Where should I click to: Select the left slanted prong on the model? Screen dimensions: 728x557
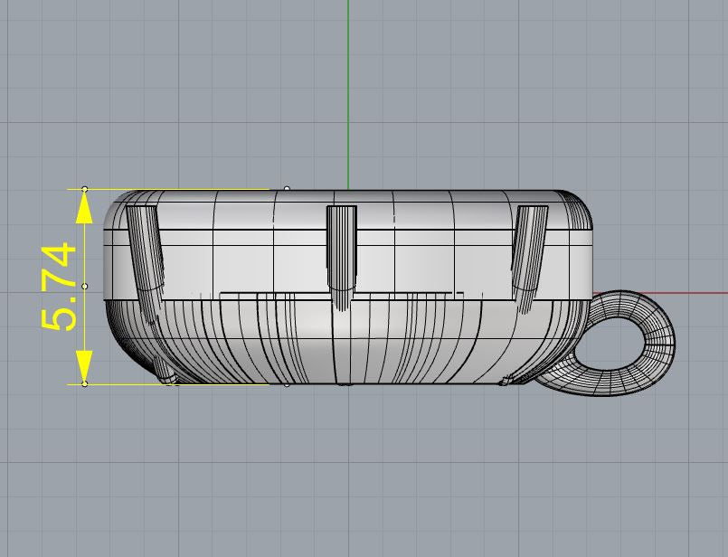click(146, 253)
